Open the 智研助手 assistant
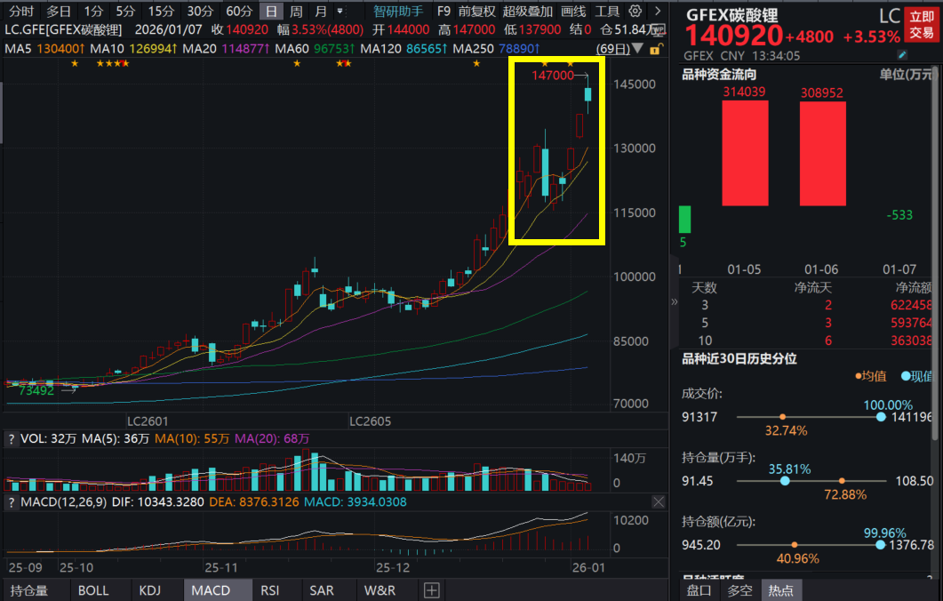 coord(398,12)
